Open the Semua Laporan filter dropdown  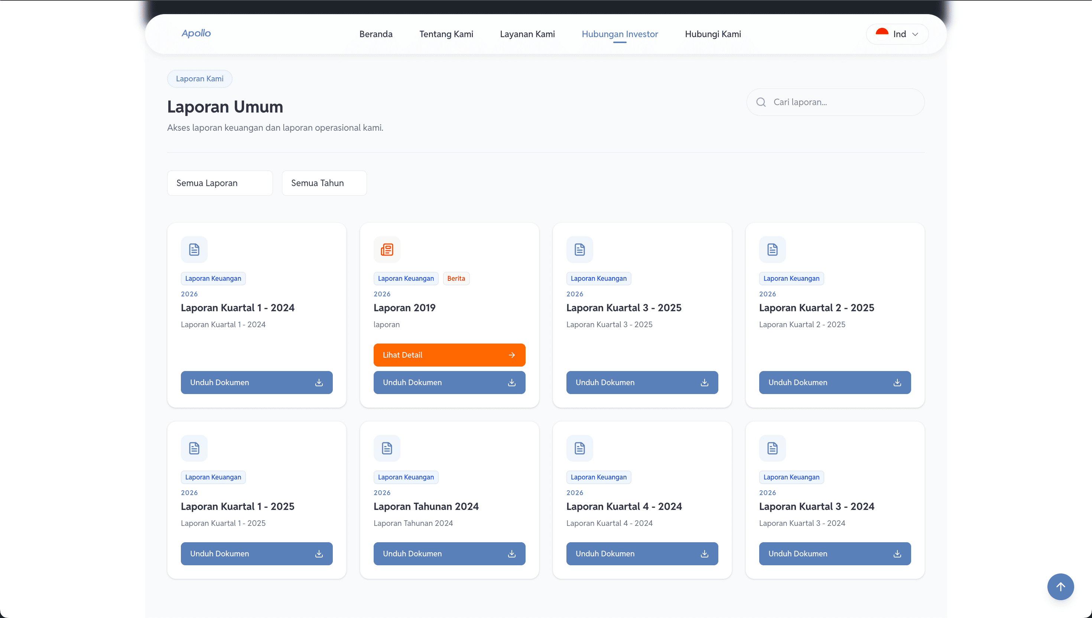tap(220, 183)
